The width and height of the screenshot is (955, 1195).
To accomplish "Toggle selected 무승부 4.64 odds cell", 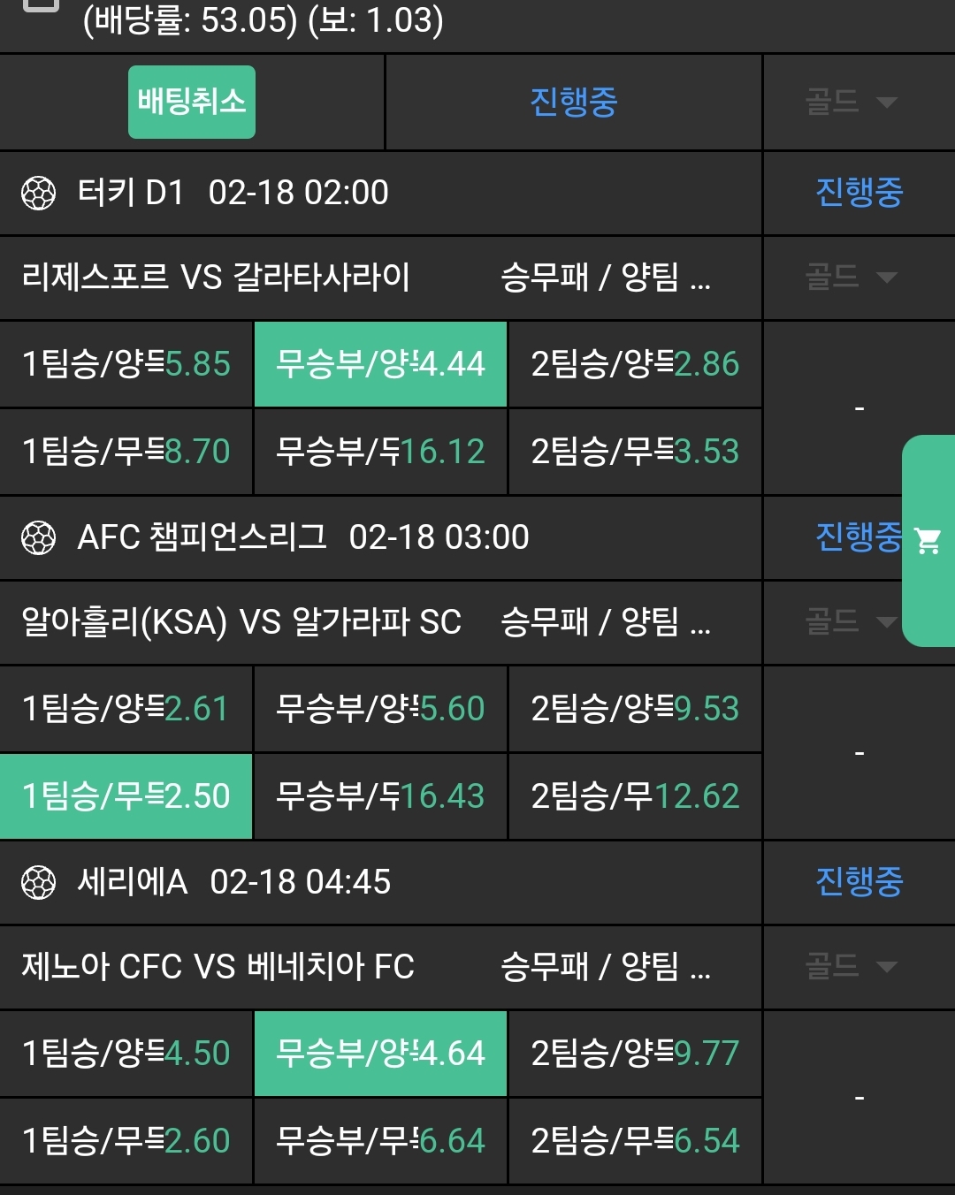I will [x=380, y=1054].
